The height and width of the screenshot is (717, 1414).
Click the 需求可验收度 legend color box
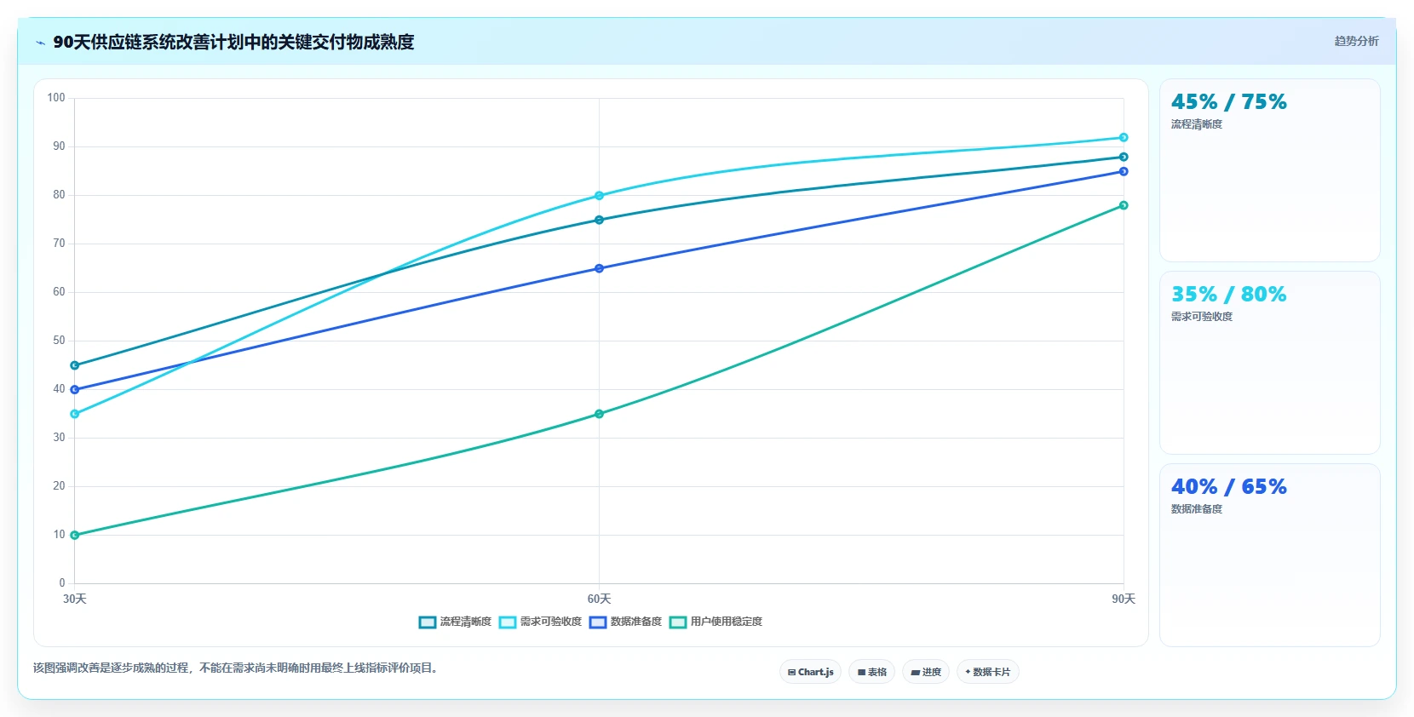coord(508,622)
